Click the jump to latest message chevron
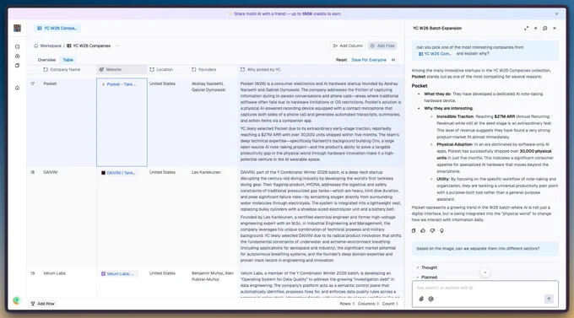 tap(485, 272)
